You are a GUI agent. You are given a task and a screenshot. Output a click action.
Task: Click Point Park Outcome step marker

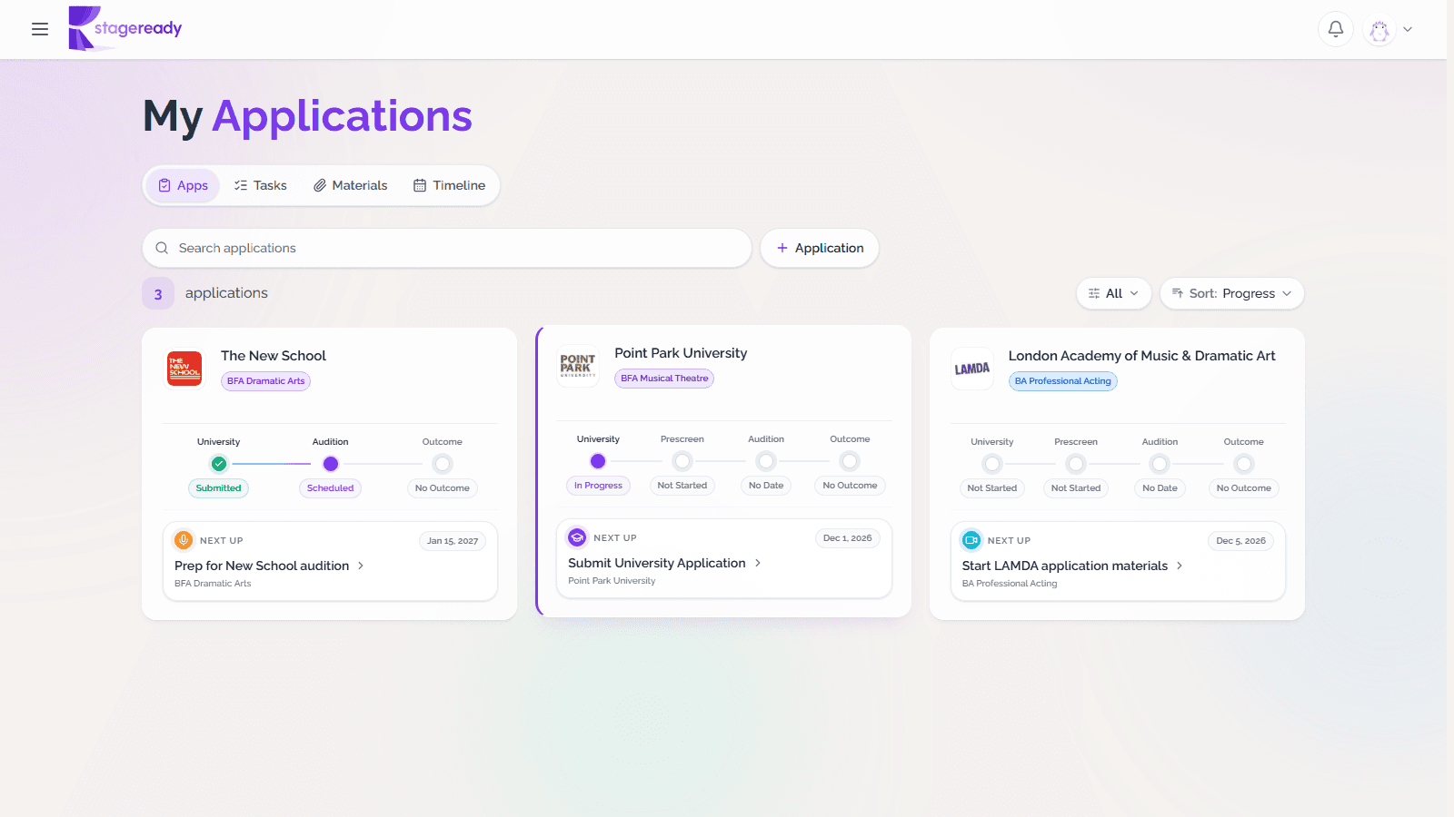[850, 461]
